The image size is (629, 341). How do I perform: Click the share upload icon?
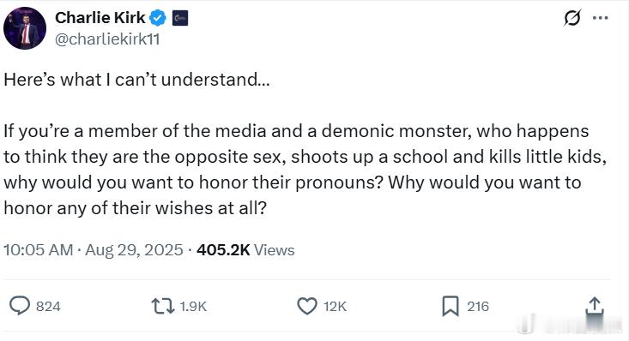pyautogui.click(x=595, y=306)
